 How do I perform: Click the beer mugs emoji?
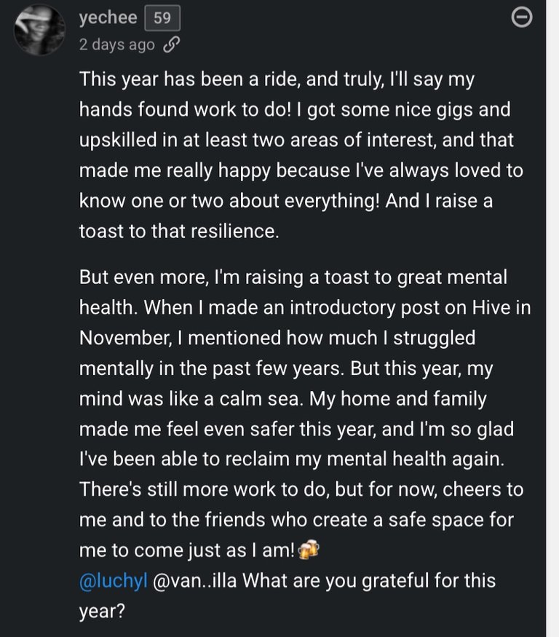pyautogui.click(x=309, y=550)
